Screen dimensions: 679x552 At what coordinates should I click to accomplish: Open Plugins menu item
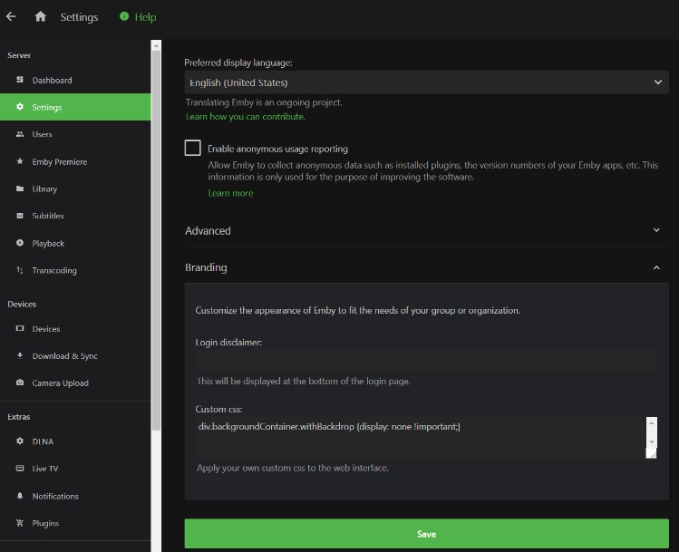[x=75, y=523]
